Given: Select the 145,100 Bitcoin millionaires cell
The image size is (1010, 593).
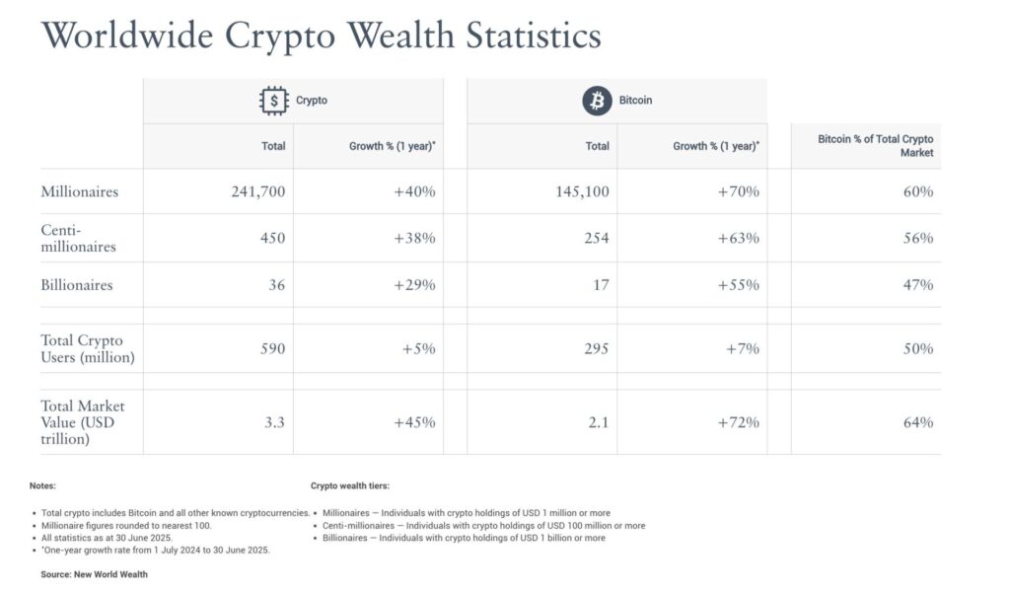Looking at the screenshot, I should coord(582,191).
